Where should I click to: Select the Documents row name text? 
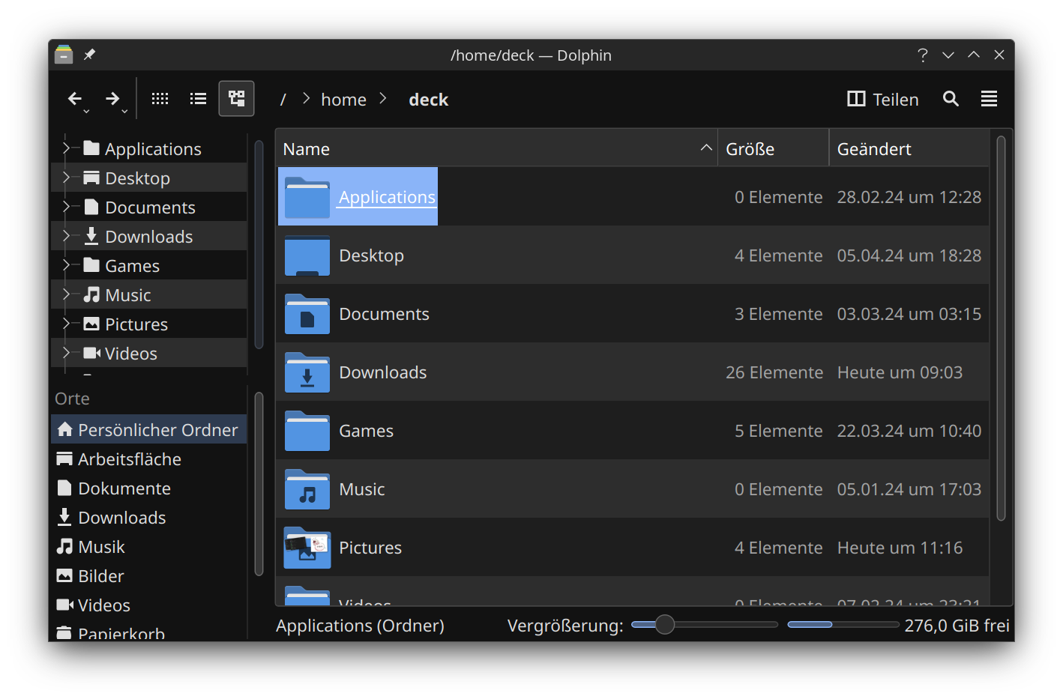384,314
